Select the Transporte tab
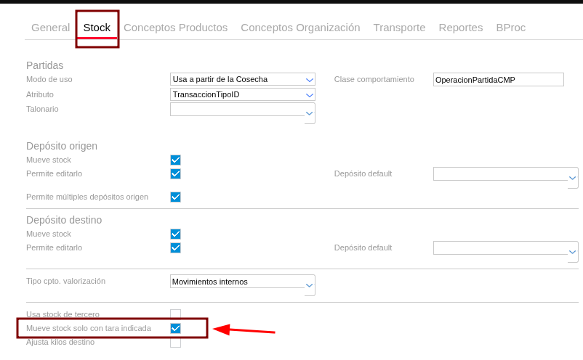 (x=399, y=28)
